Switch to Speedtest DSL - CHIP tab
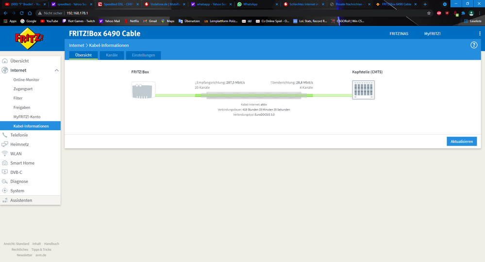Viewport: 485px width, 262px height. pos(118,4)
